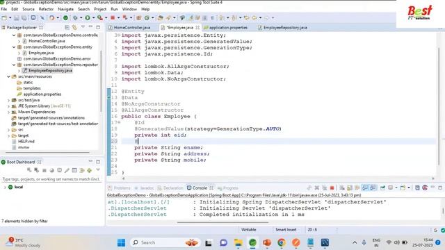This screenshot has width=445, height=250.
Task: Switch to EmployeeRepository.java editor tab
Action: (x=285, y=28)
